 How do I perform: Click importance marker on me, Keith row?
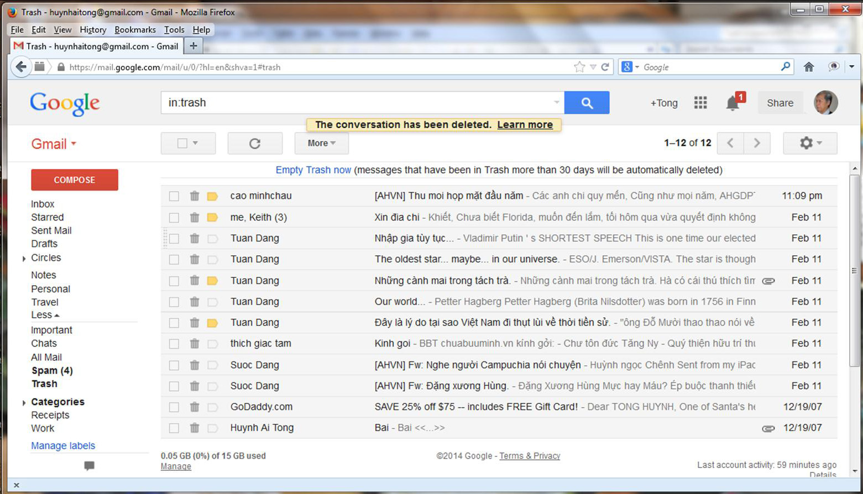point(212,217)
